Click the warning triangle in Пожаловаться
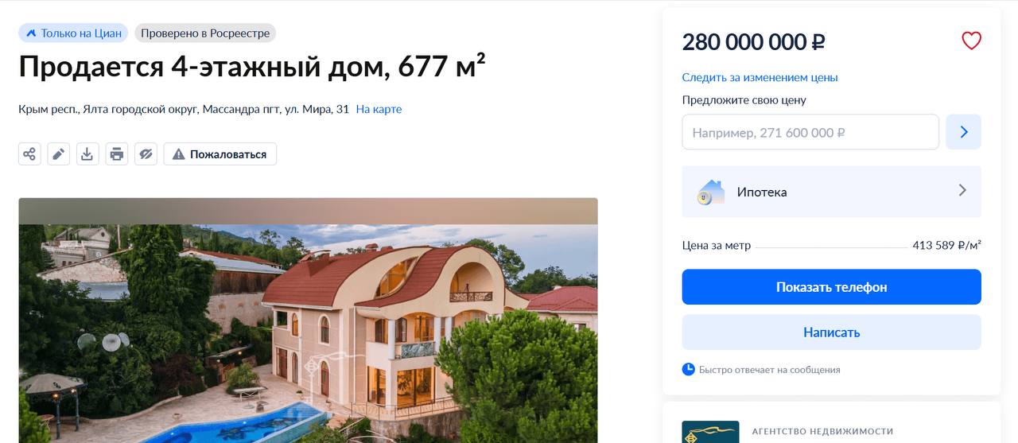The image size is (1018, 443). [x=179, y=154]
